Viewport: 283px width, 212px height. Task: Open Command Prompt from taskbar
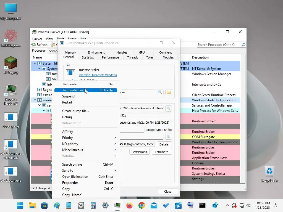[x=202, y=205]
